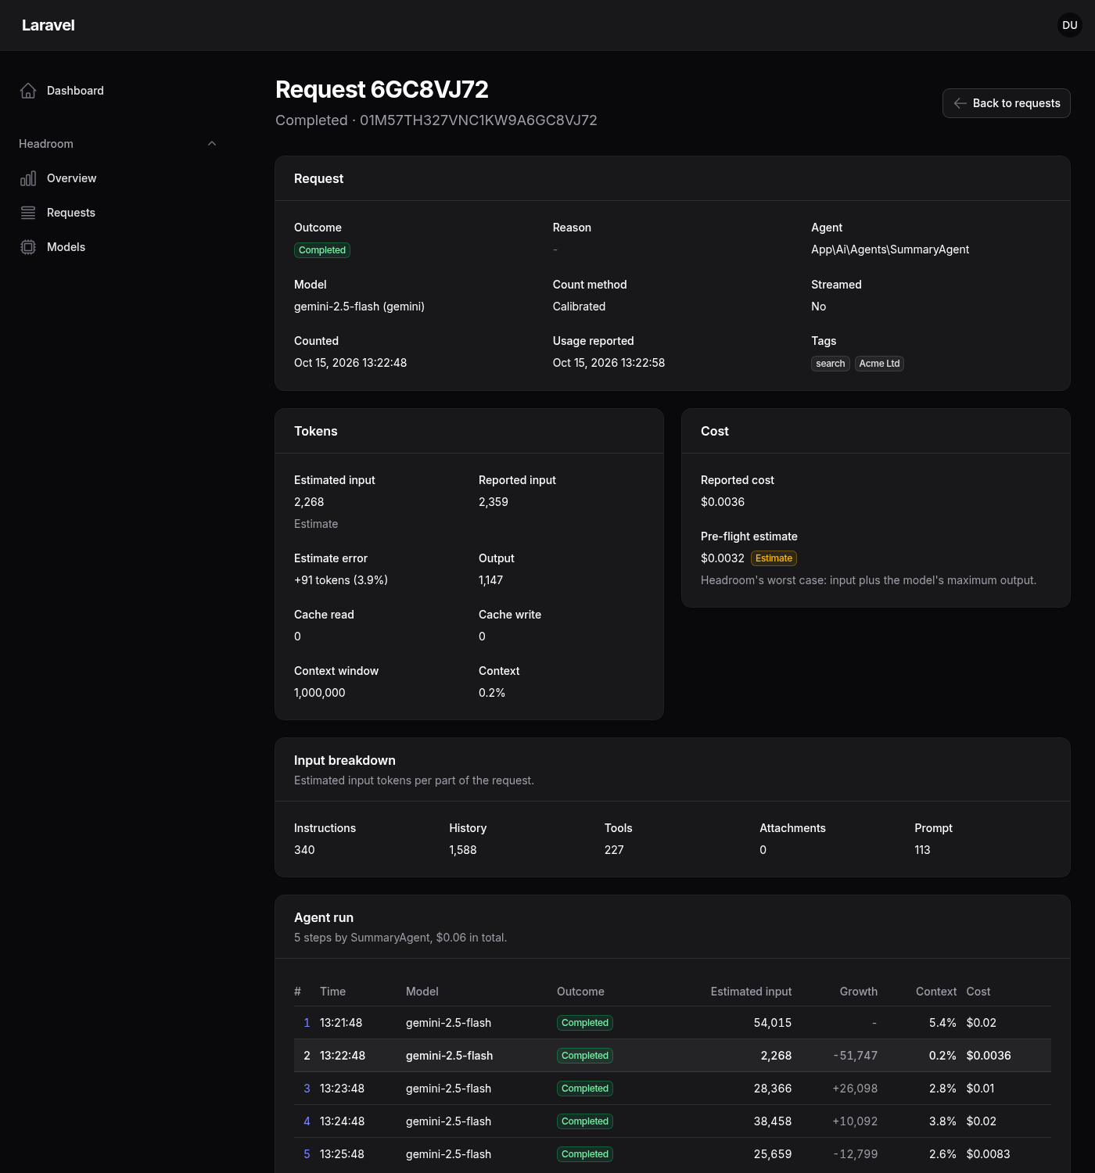
Task: Click the Dashboard home icon
Action: pos(28,91)
